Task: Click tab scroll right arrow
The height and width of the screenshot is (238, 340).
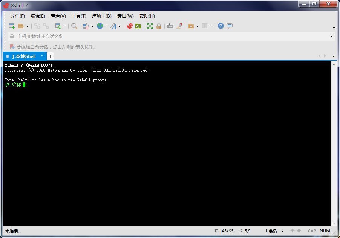Action: [x=325, y=56]
